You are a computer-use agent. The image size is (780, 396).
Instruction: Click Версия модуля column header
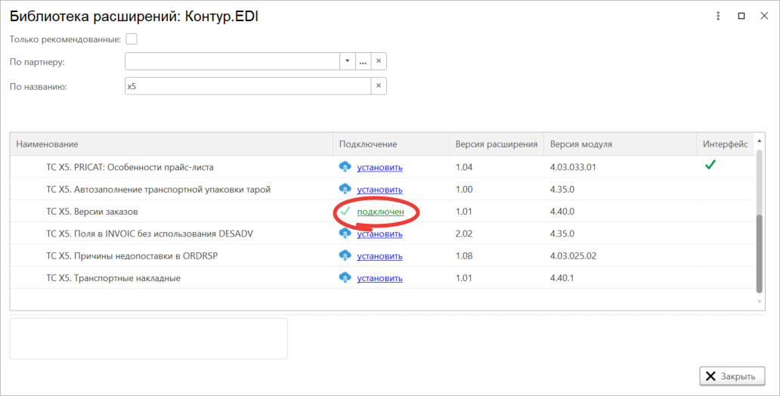click(620, 144)
